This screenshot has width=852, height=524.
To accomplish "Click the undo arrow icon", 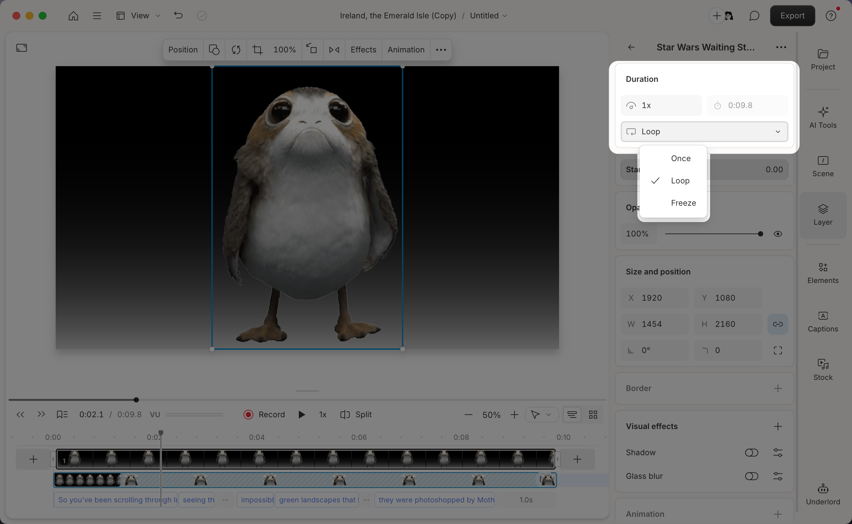I will click(178, 15).
